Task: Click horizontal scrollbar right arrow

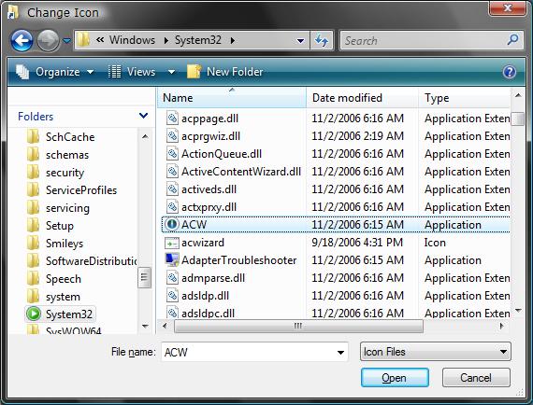Action: (501, 326)
